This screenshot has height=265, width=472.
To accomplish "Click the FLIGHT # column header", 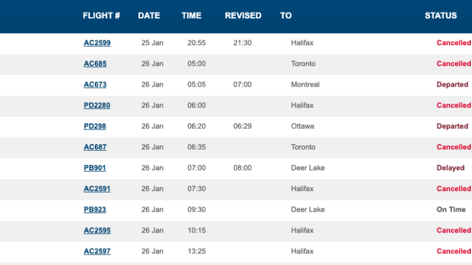I will (x=101, y=16).
